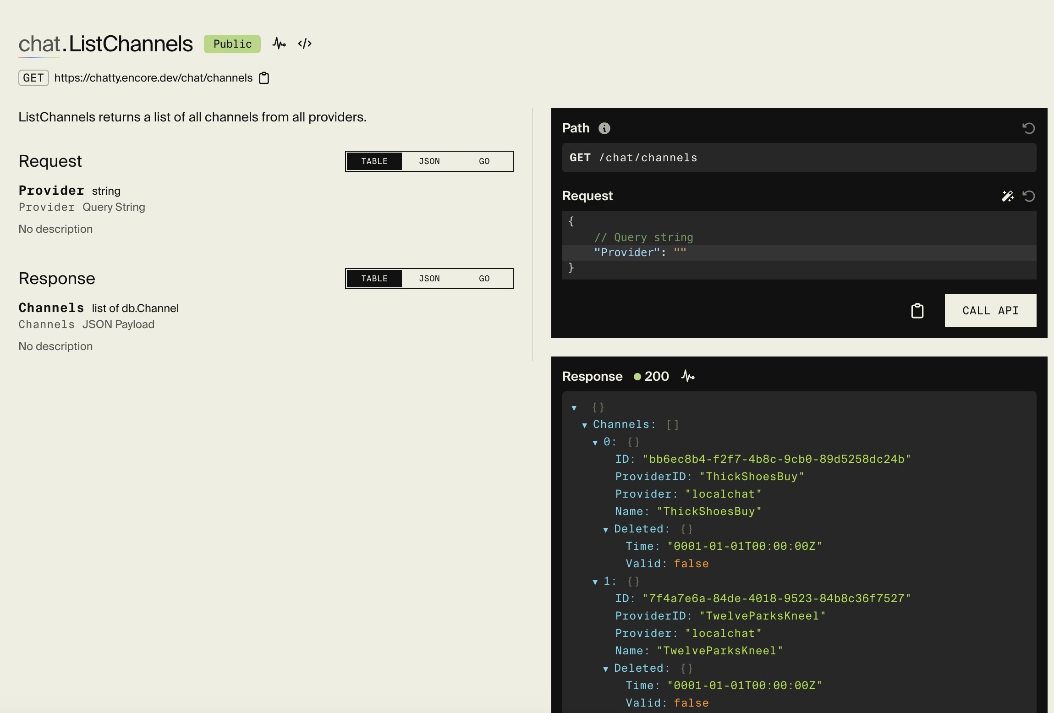Click the view source code icon
1054x713 pixels.
point(305,44)
